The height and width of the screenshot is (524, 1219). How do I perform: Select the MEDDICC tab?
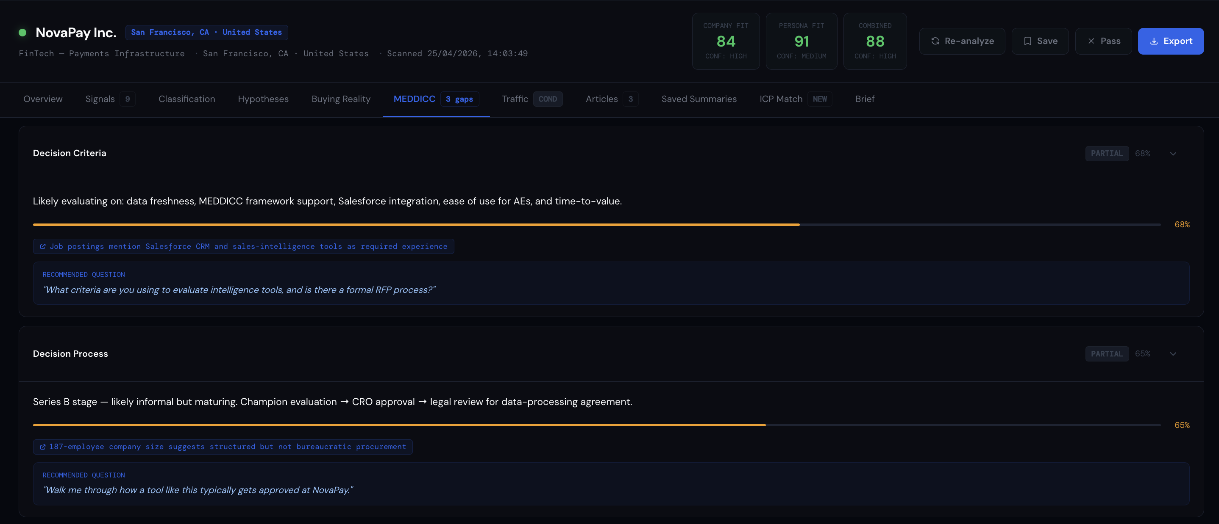click(436, 99)
